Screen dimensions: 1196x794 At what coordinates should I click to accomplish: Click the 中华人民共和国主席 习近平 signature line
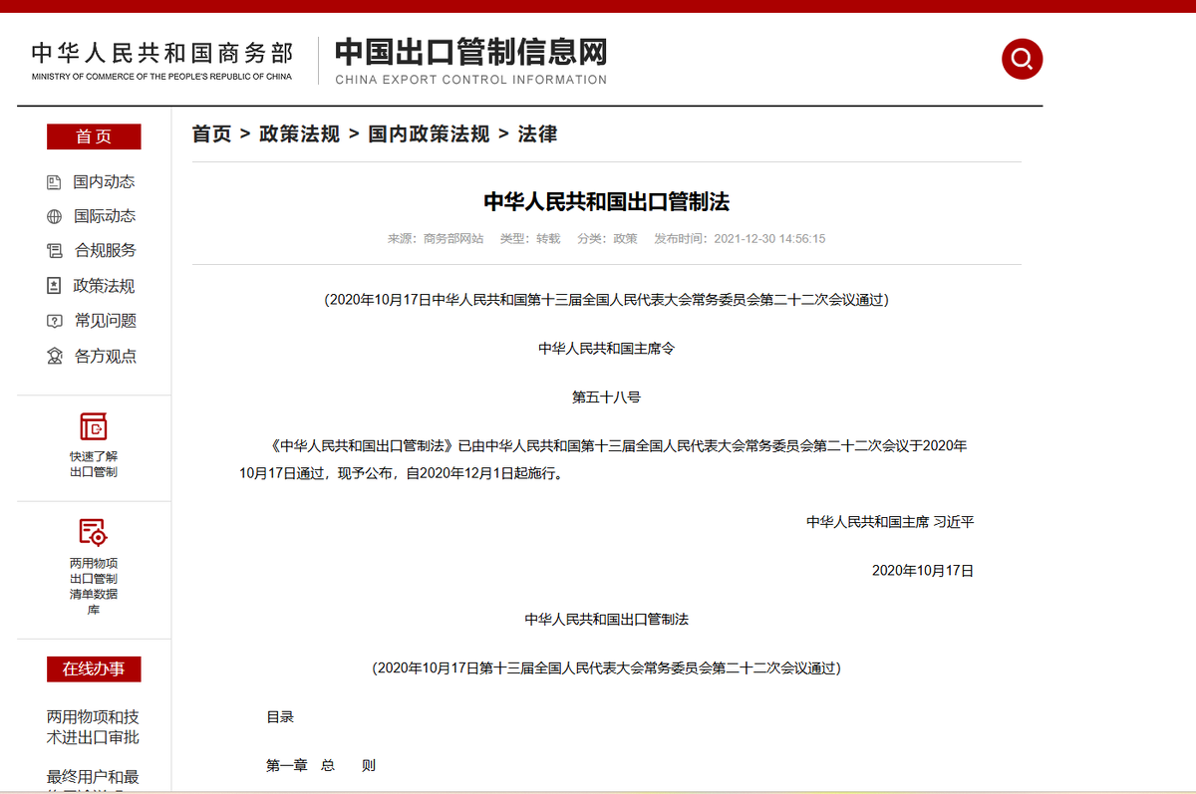click(890, 521)
